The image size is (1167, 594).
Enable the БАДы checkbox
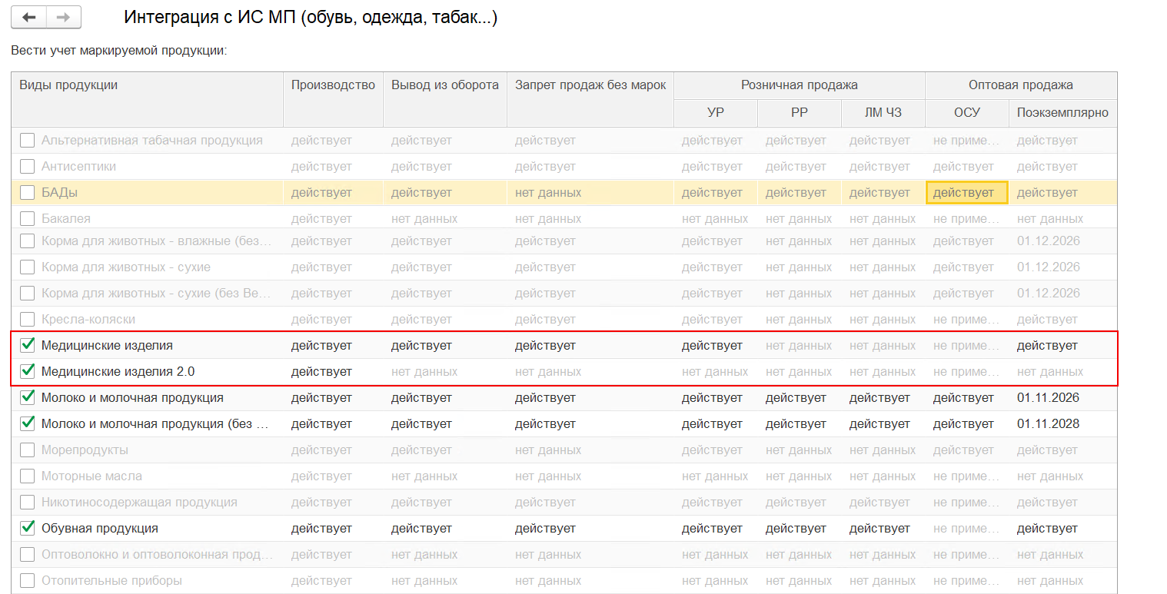coord(28,193)
